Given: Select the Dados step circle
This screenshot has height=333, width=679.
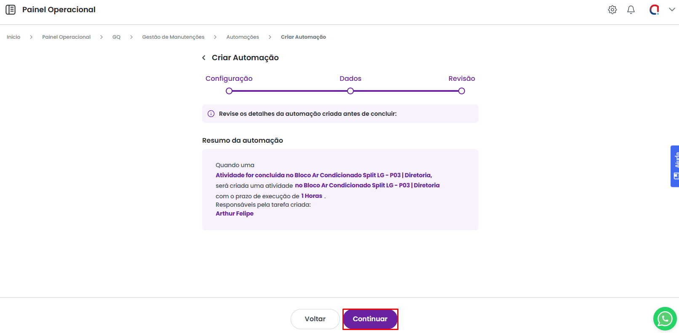Looking at the screenshot, I should click(350, 91).
